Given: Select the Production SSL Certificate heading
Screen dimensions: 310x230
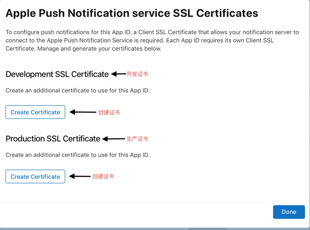Looking at the screenshot, I should 53,139.
